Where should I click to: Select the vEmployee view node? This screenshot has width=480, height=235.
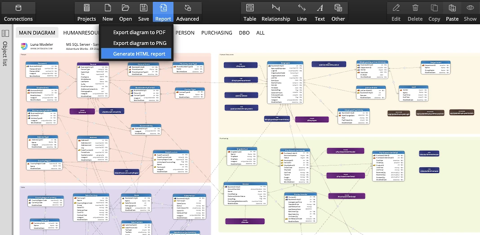240,65
